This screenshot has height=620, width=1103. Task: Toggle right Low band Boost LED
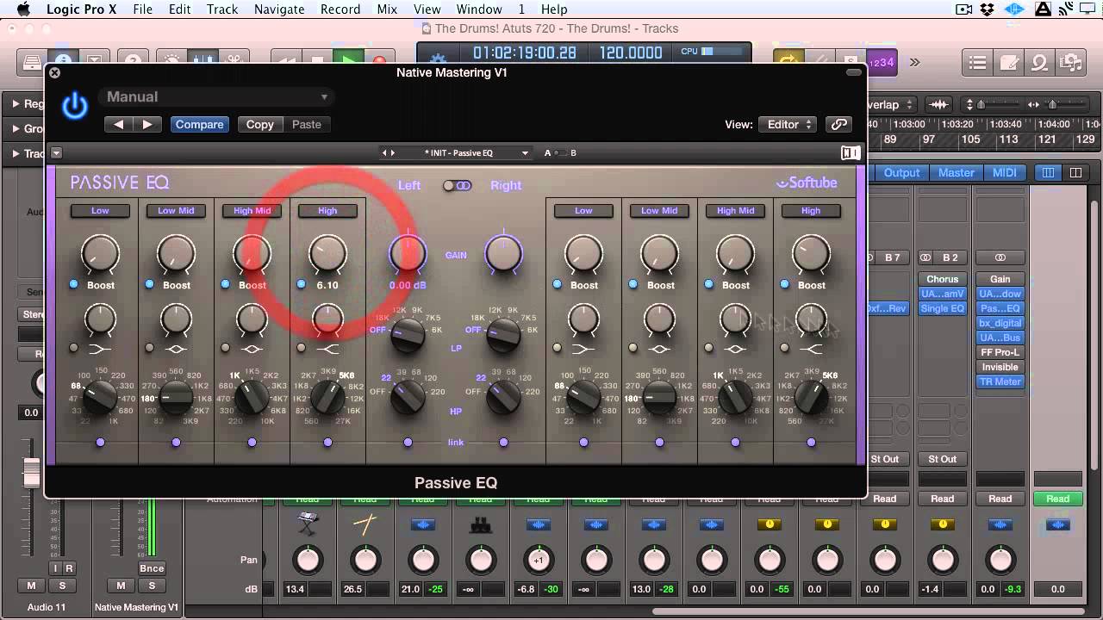click(x=557, y=284)
